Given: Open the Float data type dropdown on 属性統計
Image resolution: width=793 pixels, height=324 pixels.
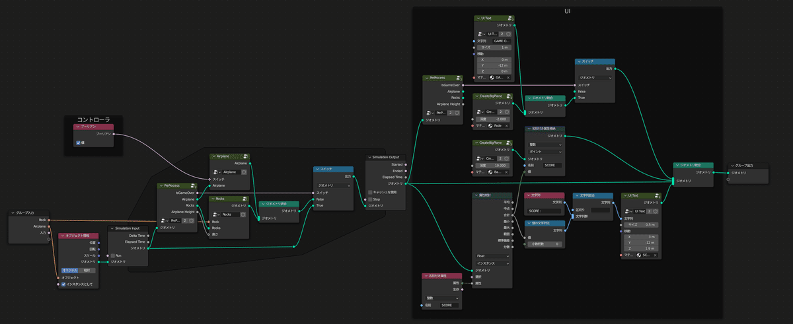Looking at the screenshot, I should [x=493, y=255].
